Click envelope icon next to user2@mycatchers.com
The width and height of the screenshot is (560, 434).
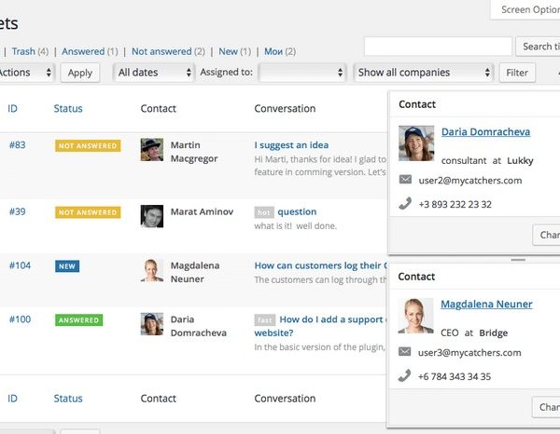click(x=405, y=180)
